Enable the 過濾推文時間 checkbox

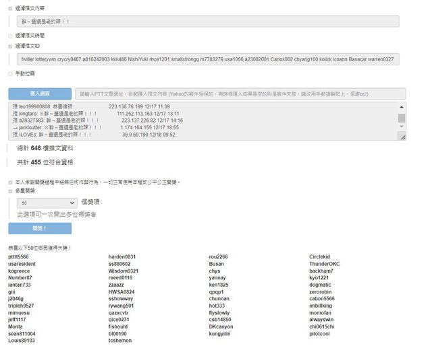pyautogui.click(x=10, y=36)
